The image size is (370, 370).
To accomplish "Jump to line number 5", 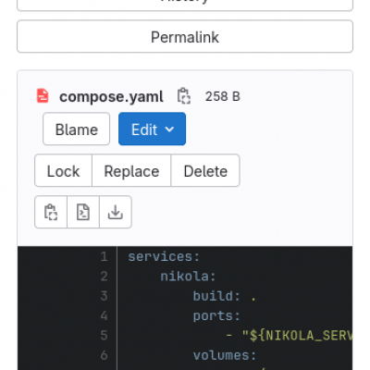I will pos(105,336).
